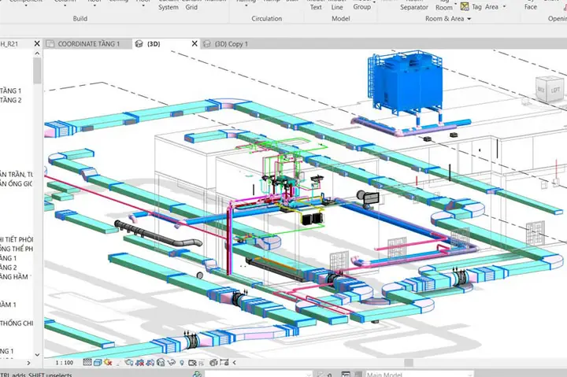Toggle Sun Path icon in view control bar
This screenshot has height=377, width=567.
pos(108,362)
